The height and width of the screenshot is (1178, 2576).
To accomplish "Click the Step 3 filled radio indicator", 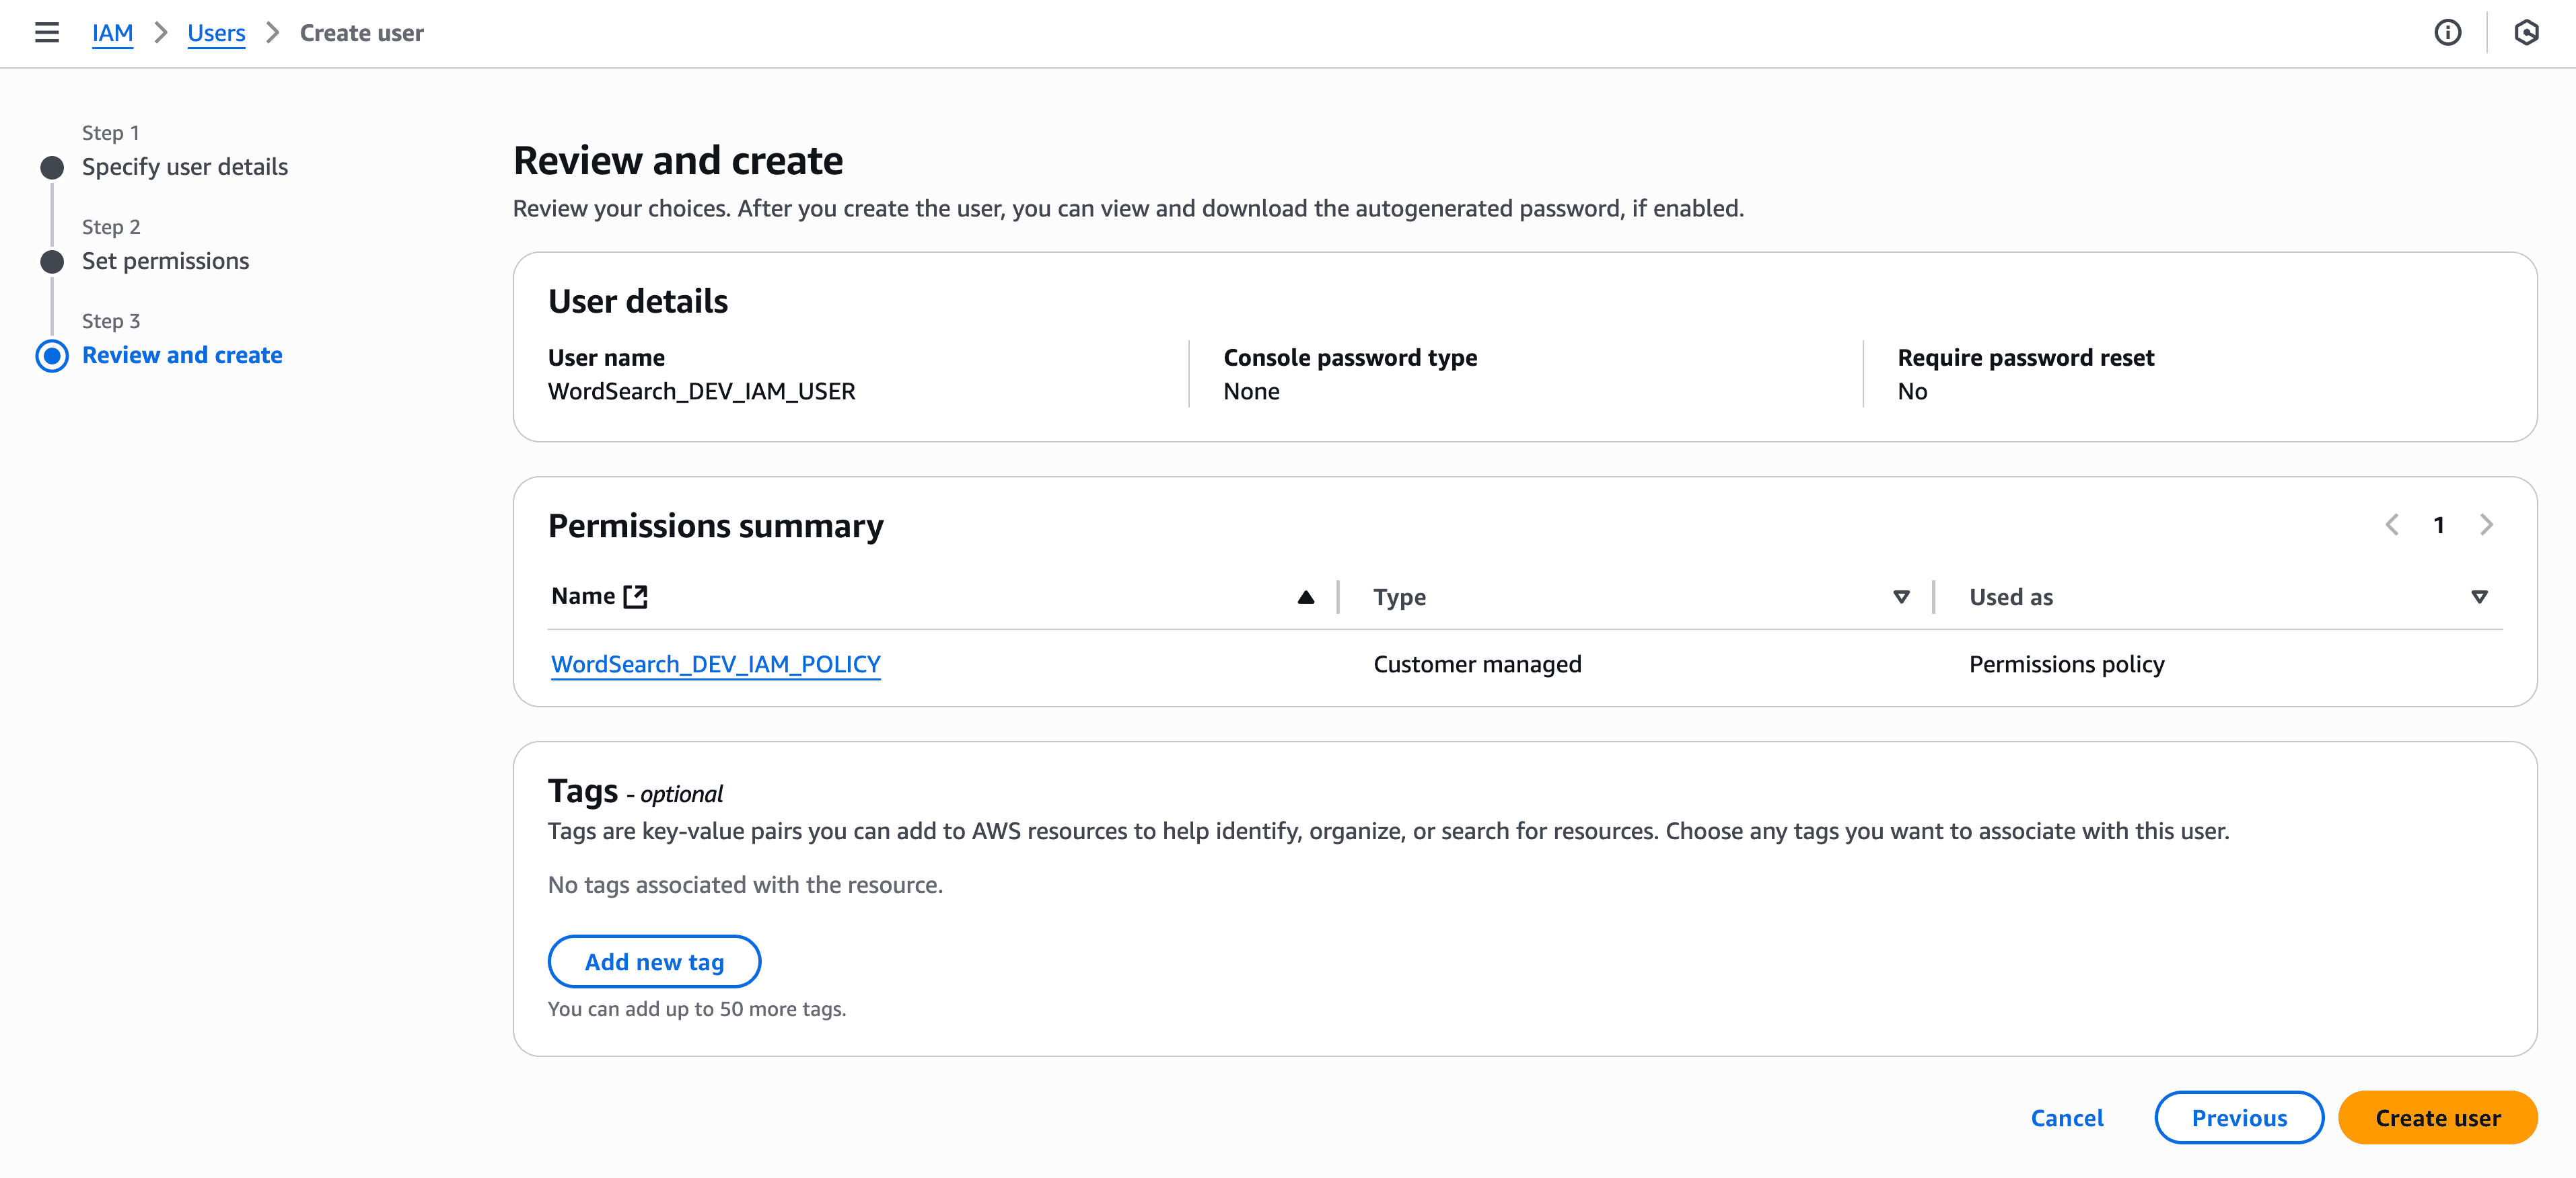I will pyautogui.click(x=52, y=357).
